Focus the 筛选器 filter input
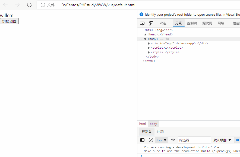240x157 pixels. pyautogui.click(x=194, y=140)
